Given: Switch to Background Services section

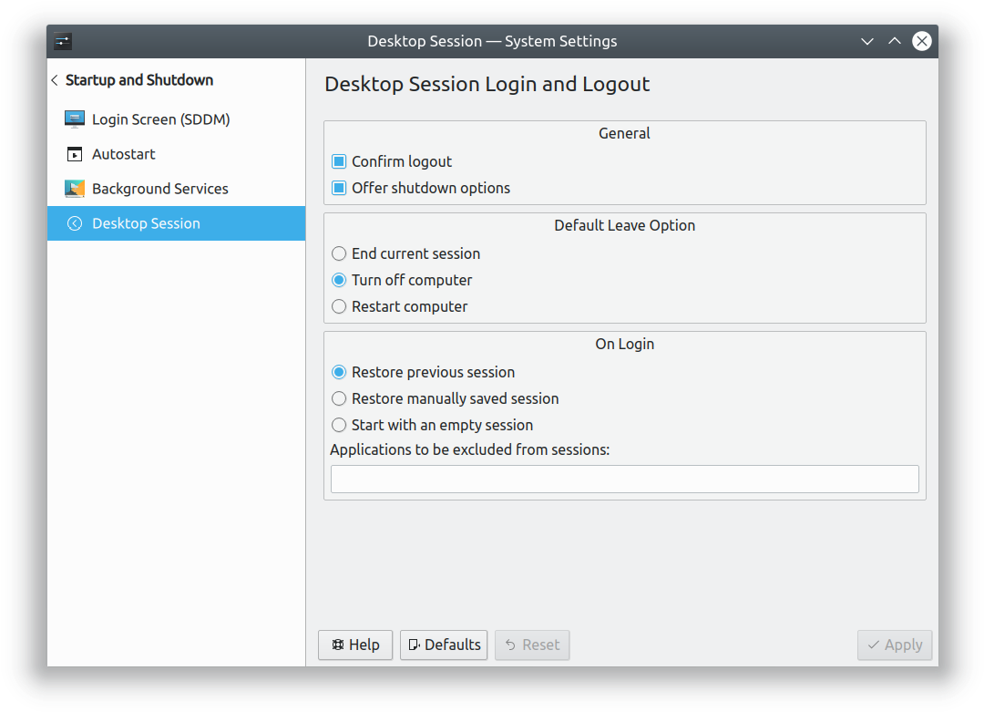Looking at the screenshot, I should coord(159,189).
